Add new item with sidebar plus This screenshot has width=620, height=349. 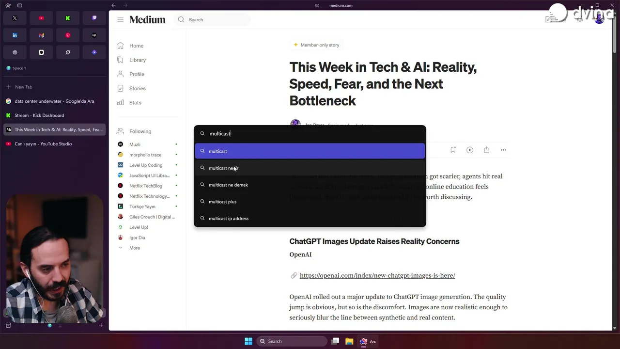tap(101, 325)
